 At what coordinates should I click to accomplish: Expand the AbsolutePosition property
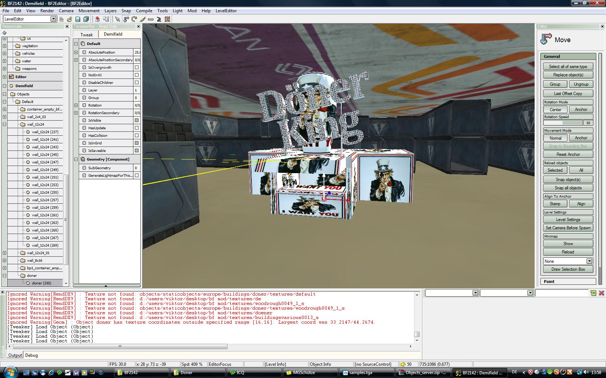click(76, 52)
